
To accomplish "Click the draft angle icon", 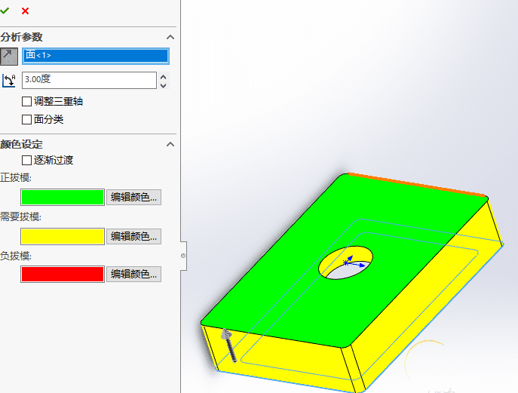I will click(x=9, y=80).
